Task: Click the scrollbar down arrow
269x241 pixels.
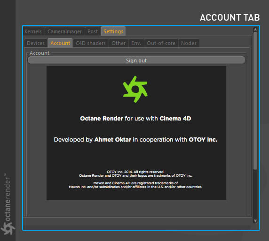Action: click(x=255, y=221)
